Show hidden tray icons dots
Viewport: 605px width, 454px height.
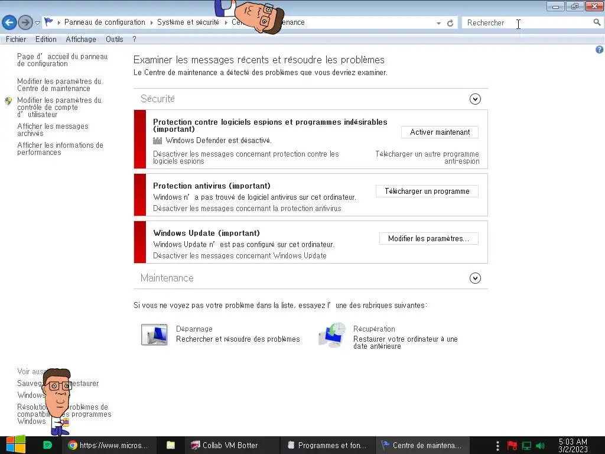(x=497, y=446)
